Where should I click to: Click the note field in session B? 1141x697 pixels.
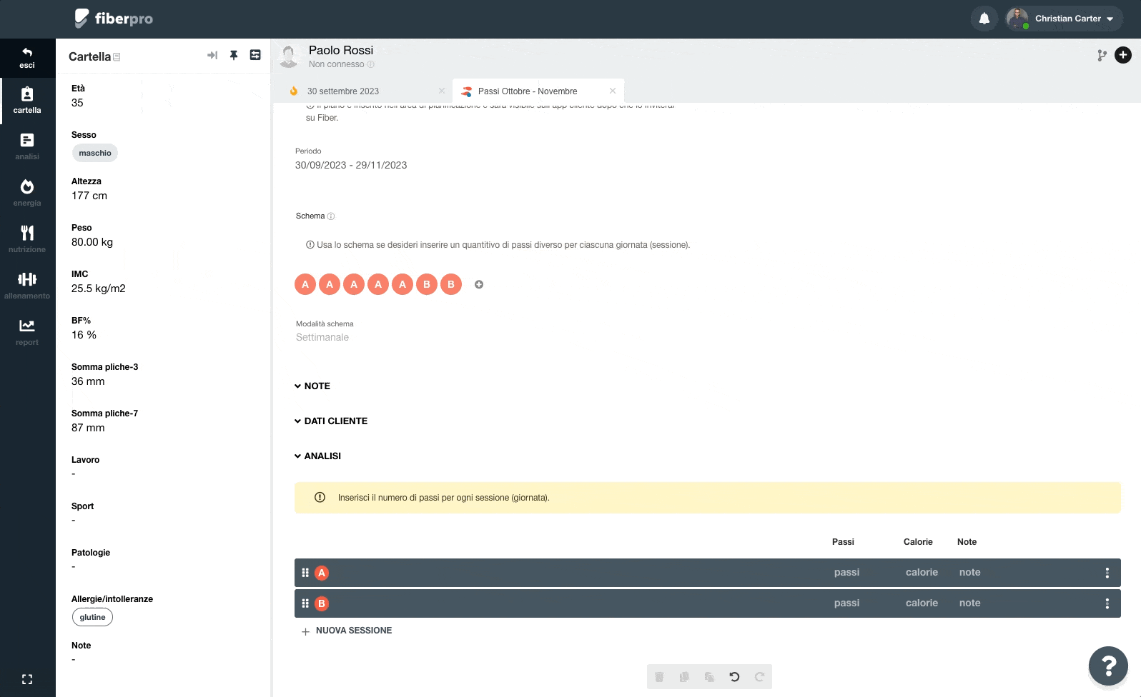(970, 603)
